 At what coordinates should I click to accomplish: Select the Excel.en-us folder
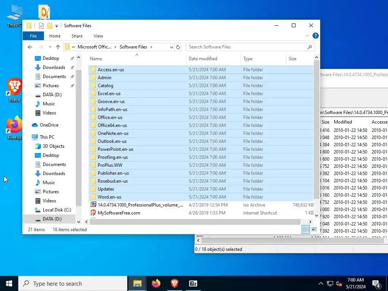pos(201,94)
